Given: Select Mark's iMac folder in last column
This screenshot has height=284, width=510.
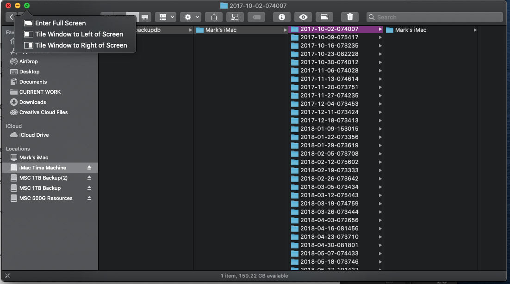Looking at the screenshot, I should pyautogui.click(x=431, y=30).
